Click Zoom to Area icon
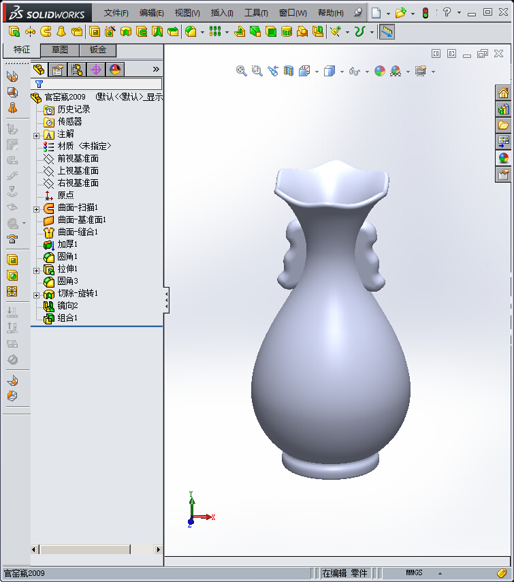 (257, 71)
